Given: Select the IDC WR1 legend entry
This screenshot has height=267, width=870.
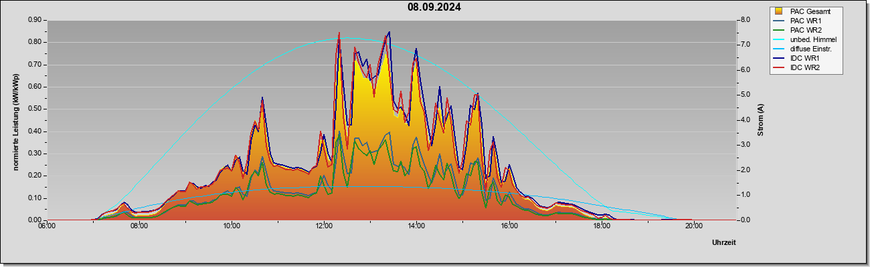Looking at the screenshot, I should (804, 59).
